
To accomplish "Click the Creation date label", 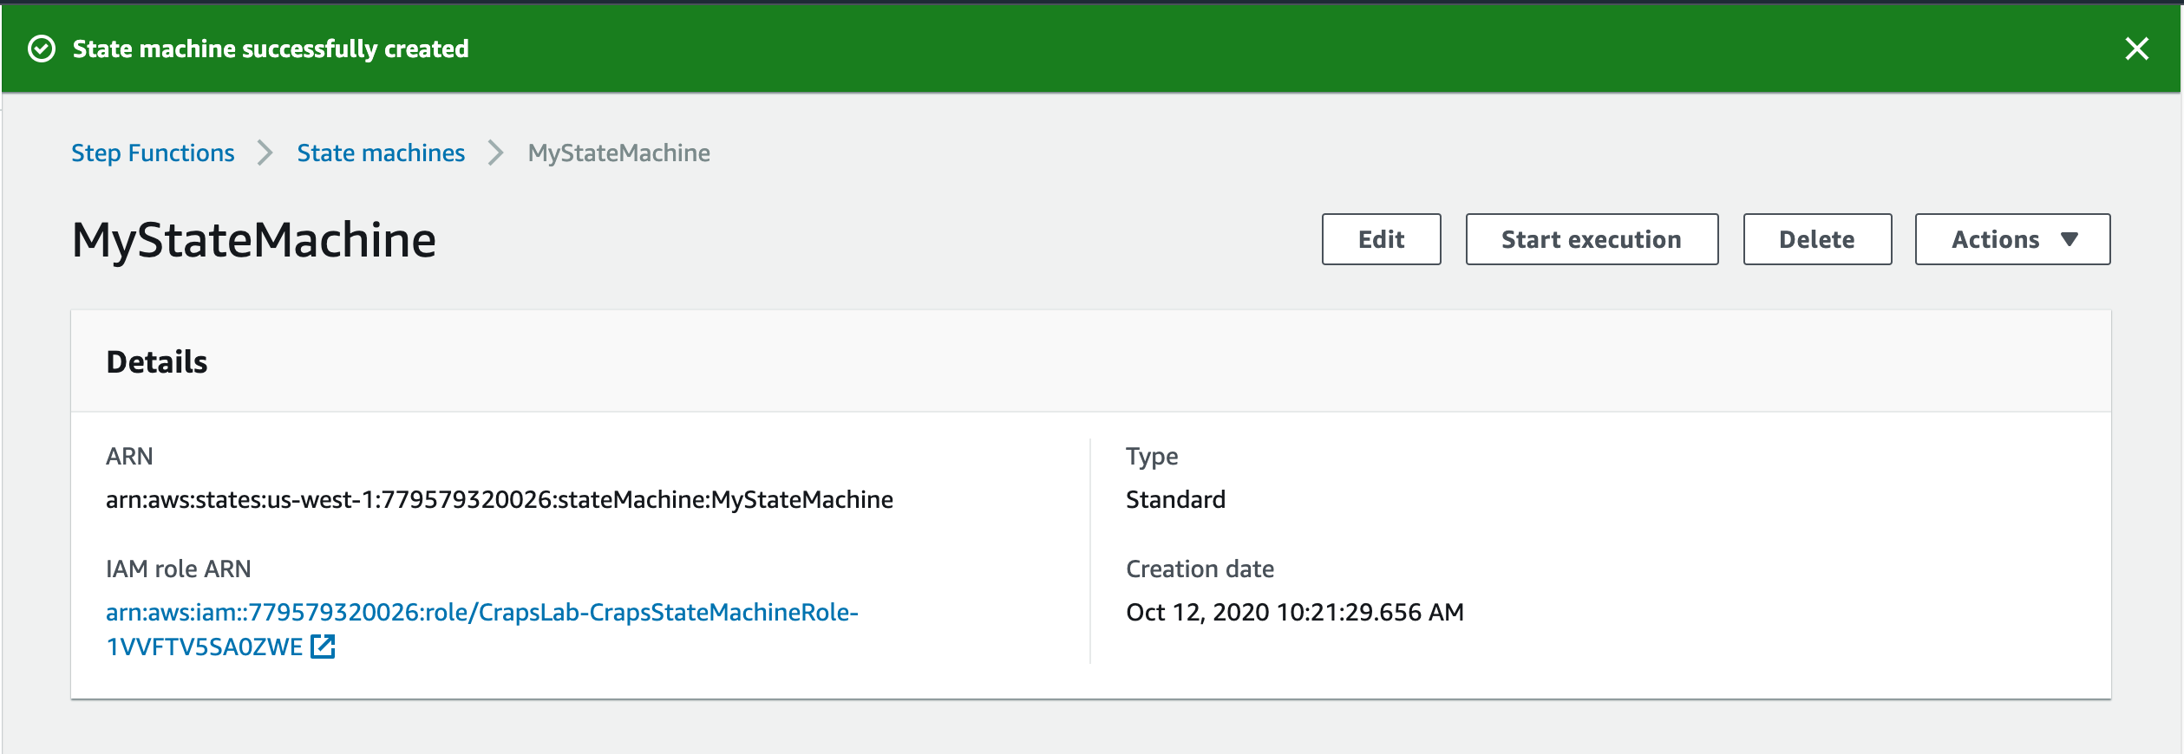I will click(1200, 569).
